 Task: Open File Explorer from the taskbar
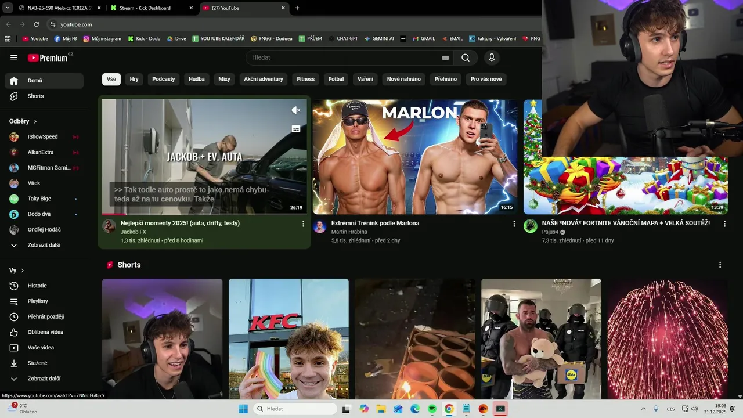tap(381, 409)
